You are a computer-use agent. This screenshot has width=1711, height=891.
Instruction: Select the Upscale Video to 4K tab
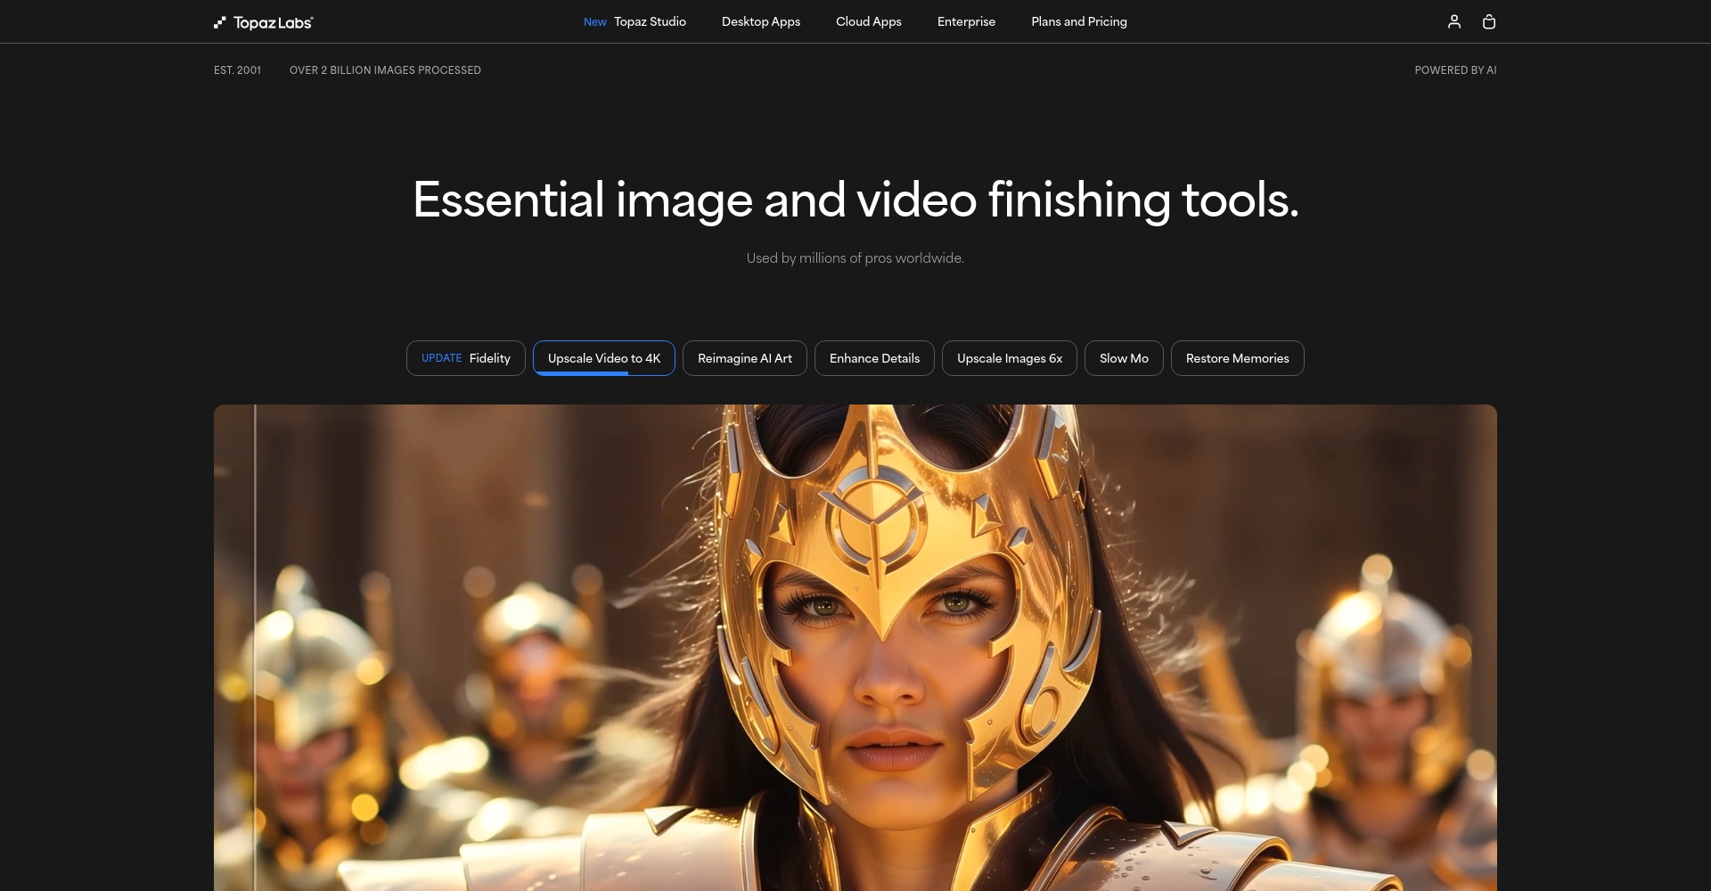[603, 358]
